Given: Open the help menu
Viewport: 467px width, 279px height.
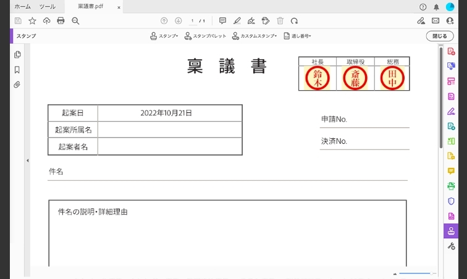Looking at the screenshot, I should [423, 7].
